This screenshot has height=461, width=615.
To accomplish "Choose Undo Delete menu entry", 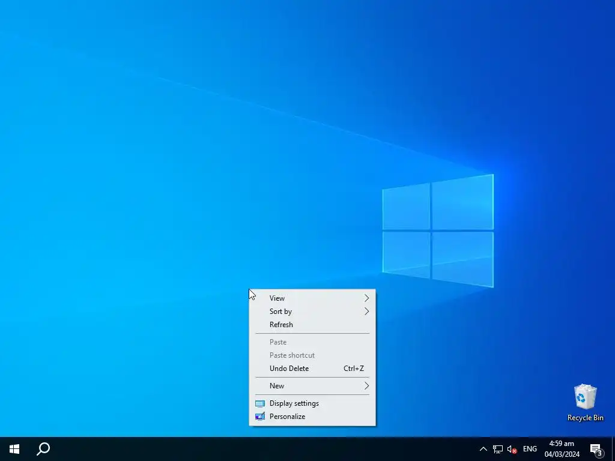I will (x=312, y=369).
